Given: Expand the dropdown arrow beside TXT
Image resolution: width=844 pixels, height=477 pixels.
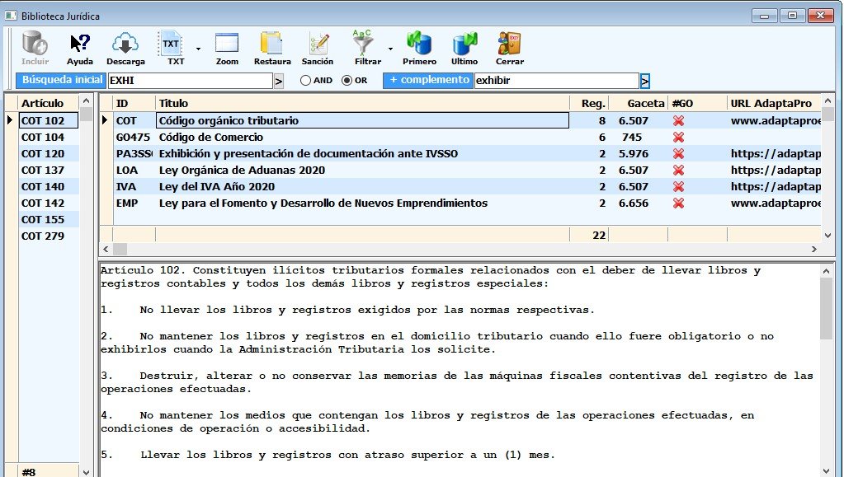Looking at the screenshot, I should [198, 49].
